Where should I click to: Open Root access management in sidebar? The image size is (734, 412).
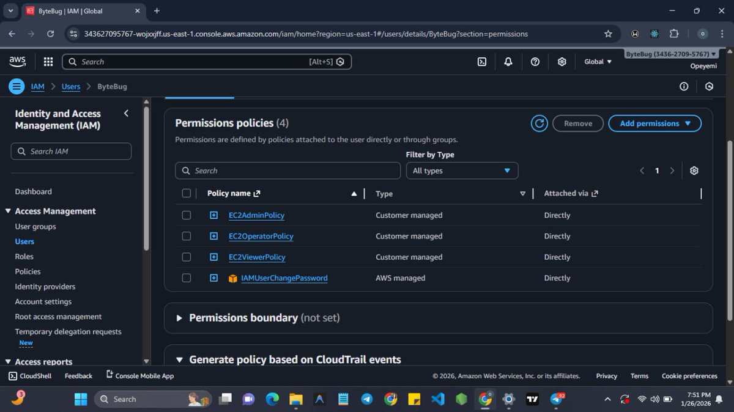58,317
